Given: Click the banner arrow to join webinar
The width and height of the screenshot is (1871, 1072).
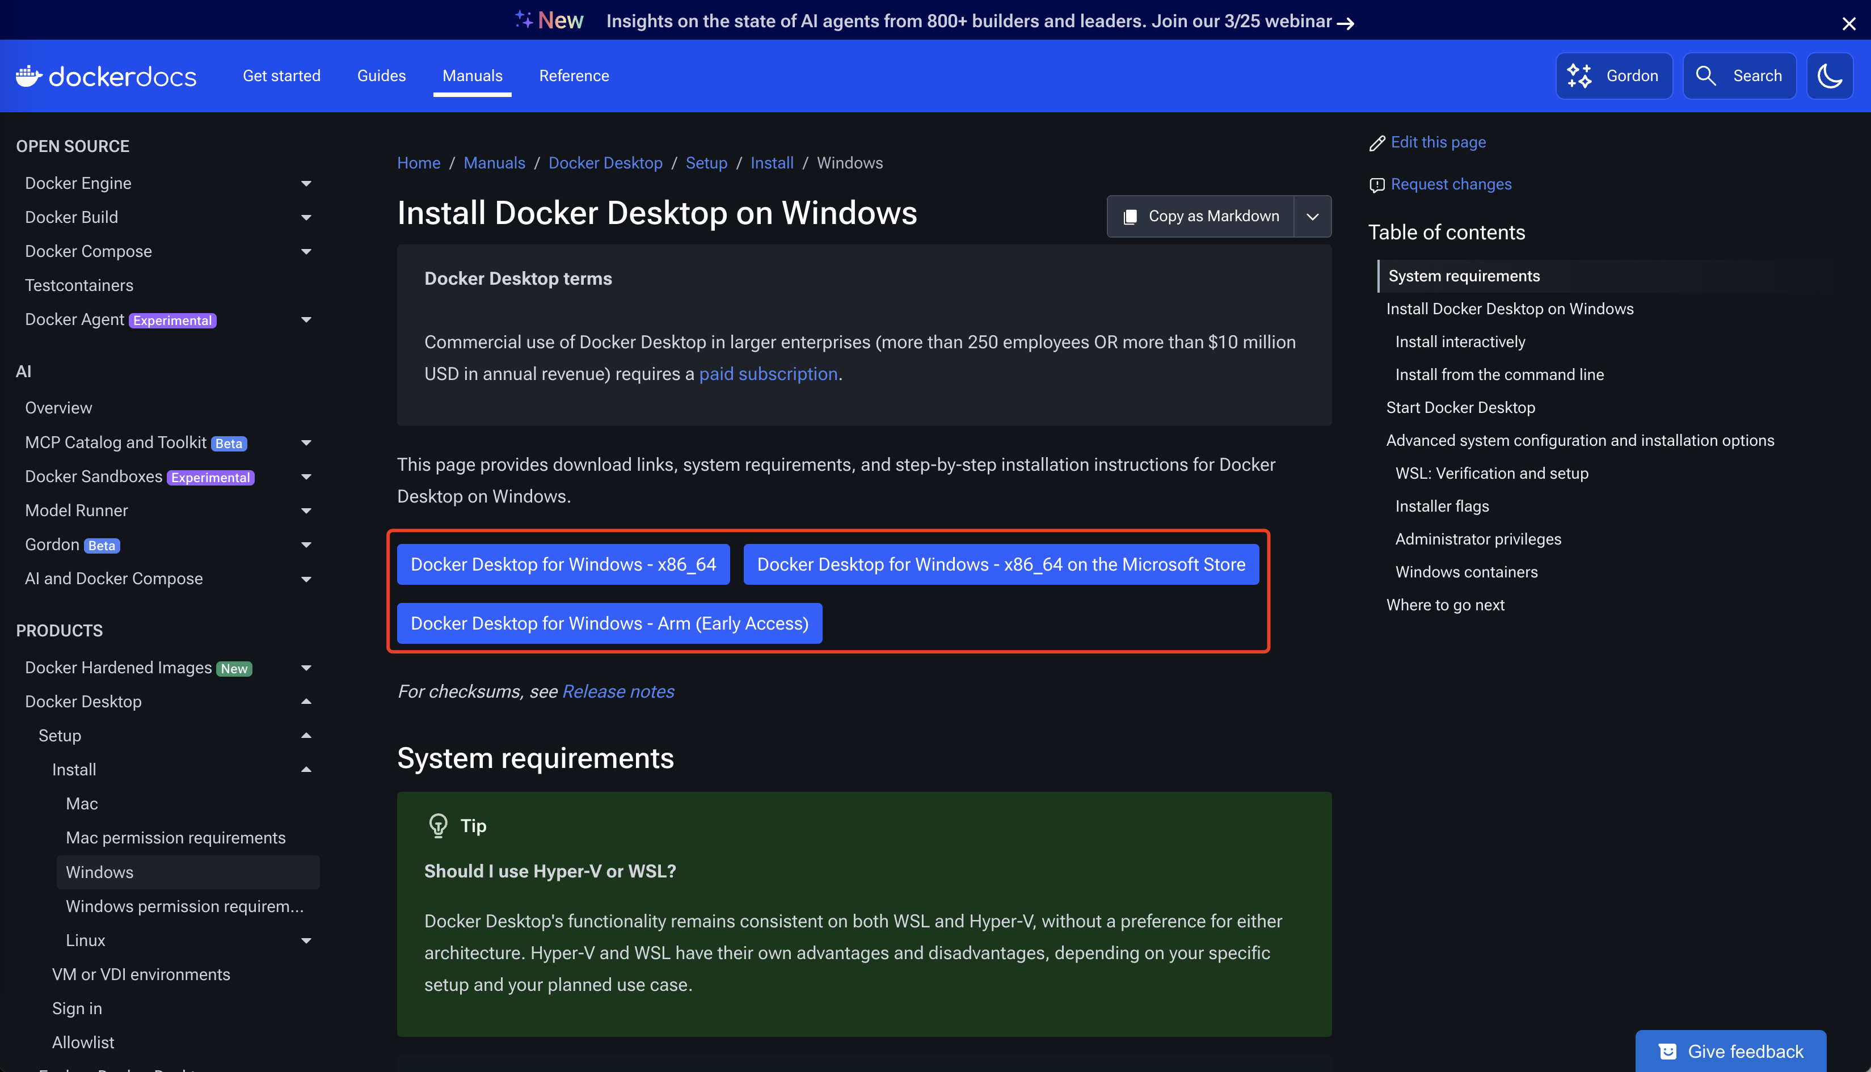Looking at the screenshot, I should [1346, 24].
